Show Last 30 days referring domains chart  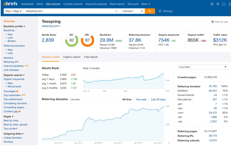pos(158,99)
